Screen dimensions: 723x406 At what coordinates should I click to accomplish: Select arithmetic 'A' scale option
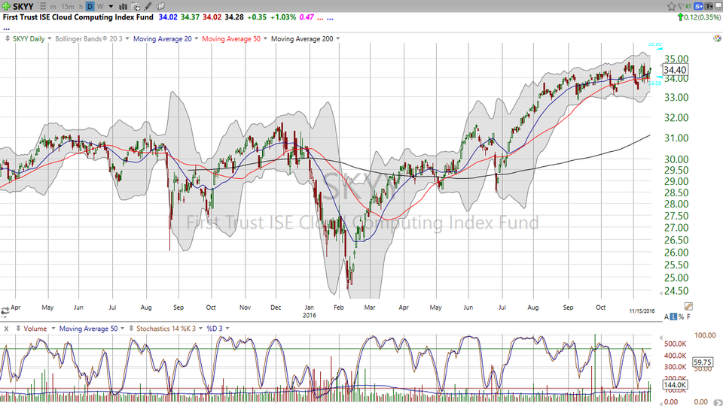pyautogui.click(x=667, y=317)
